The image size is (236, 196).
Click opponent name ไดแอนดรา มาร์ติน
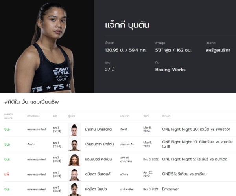100,144
